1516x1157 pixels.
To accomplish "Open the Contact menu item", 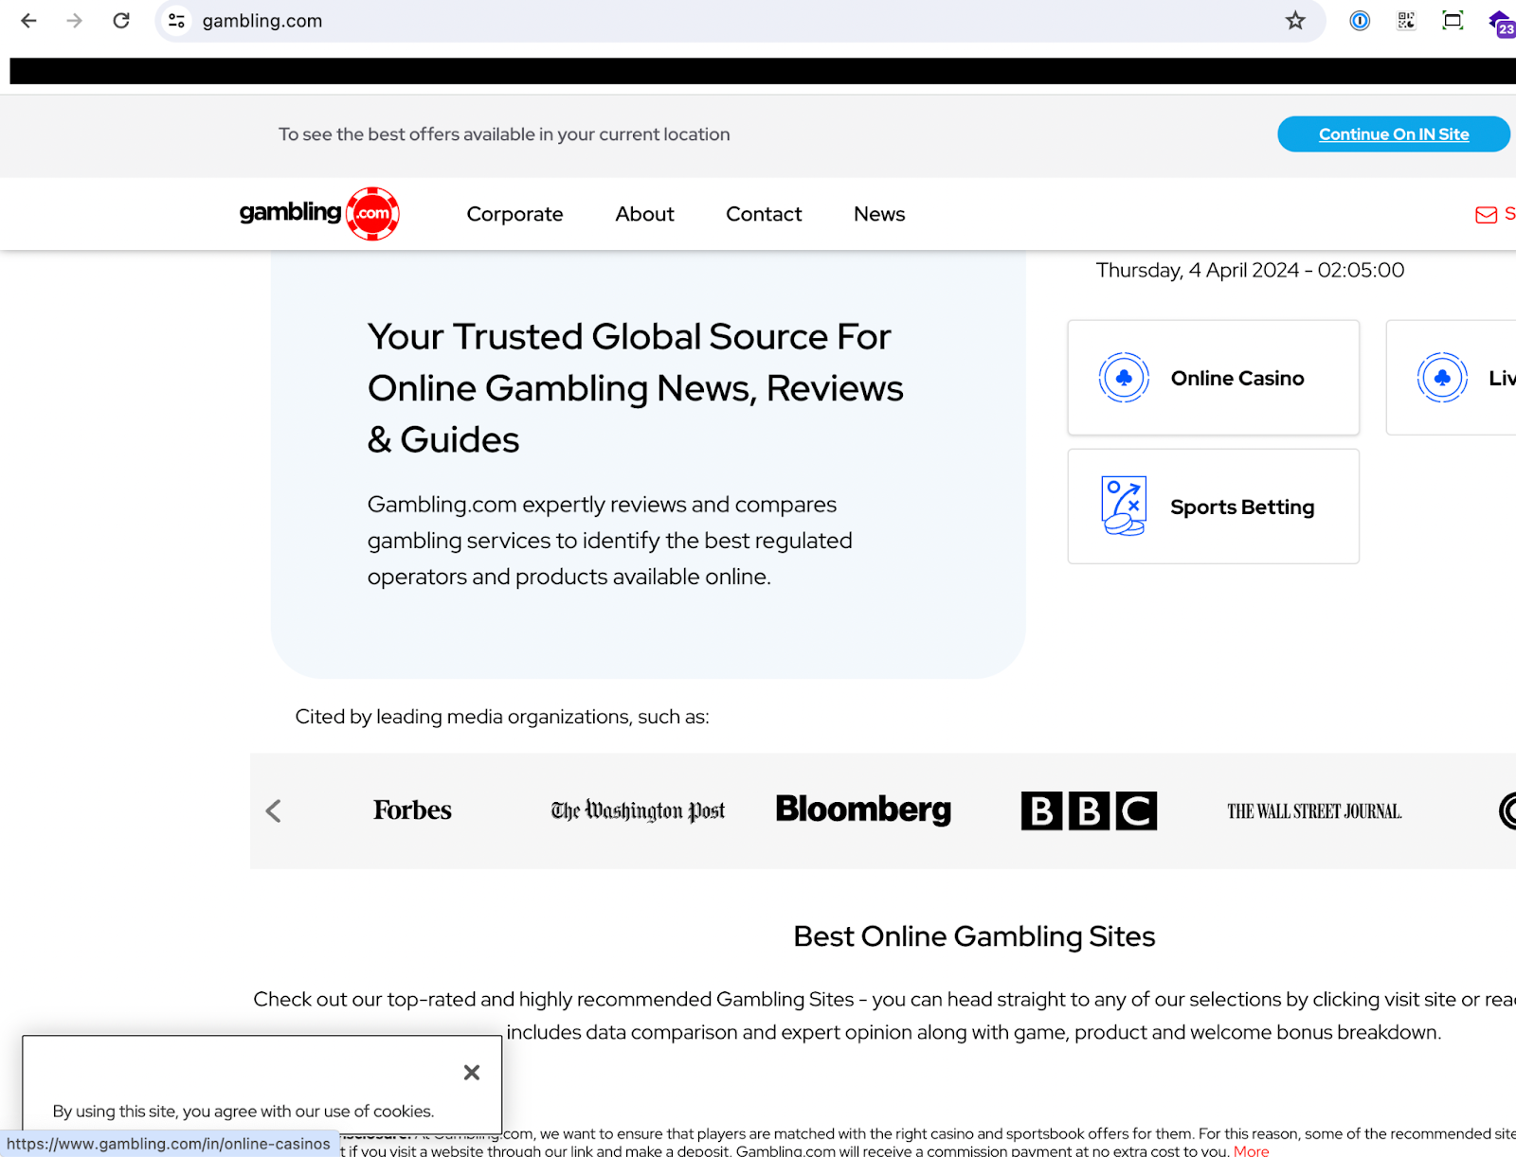I will [764, 214].
